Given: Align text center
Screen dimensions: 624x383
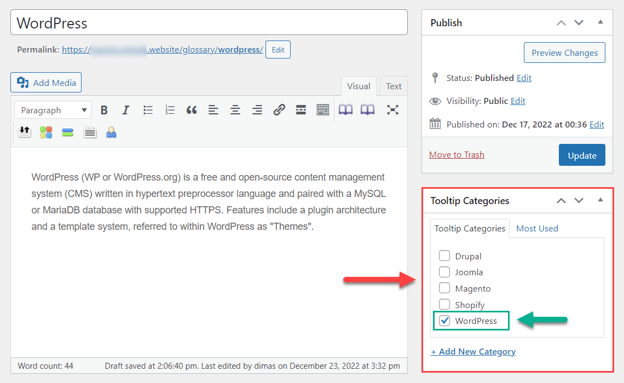Looking at the screenshot, I should (235, 110).
